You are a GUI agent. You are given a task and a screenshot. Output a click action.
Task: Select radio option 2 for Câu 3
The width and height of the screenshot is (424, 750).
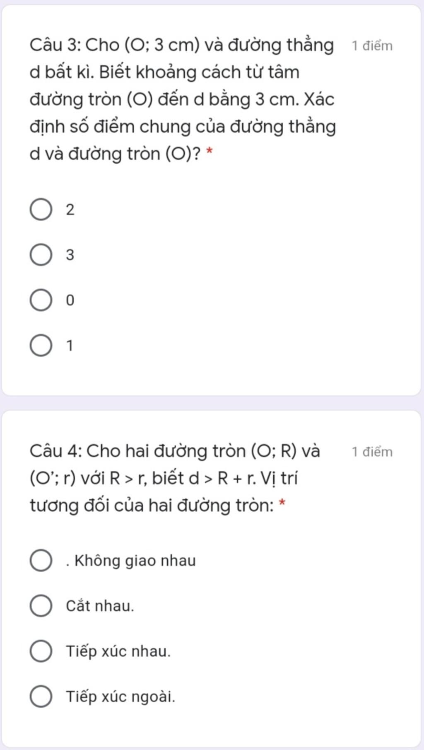(41, 210)
